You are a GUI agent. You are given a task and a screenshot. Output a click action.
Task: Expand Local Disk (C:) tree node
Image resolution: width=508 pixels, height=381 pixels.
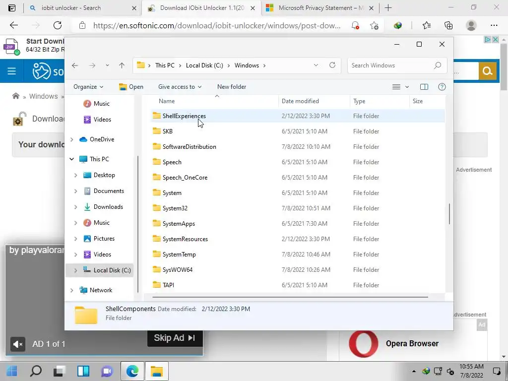(75, 270)
